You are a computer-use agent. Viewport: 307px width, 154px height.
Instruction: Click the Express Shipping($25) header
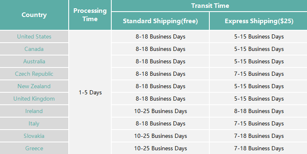259,21
